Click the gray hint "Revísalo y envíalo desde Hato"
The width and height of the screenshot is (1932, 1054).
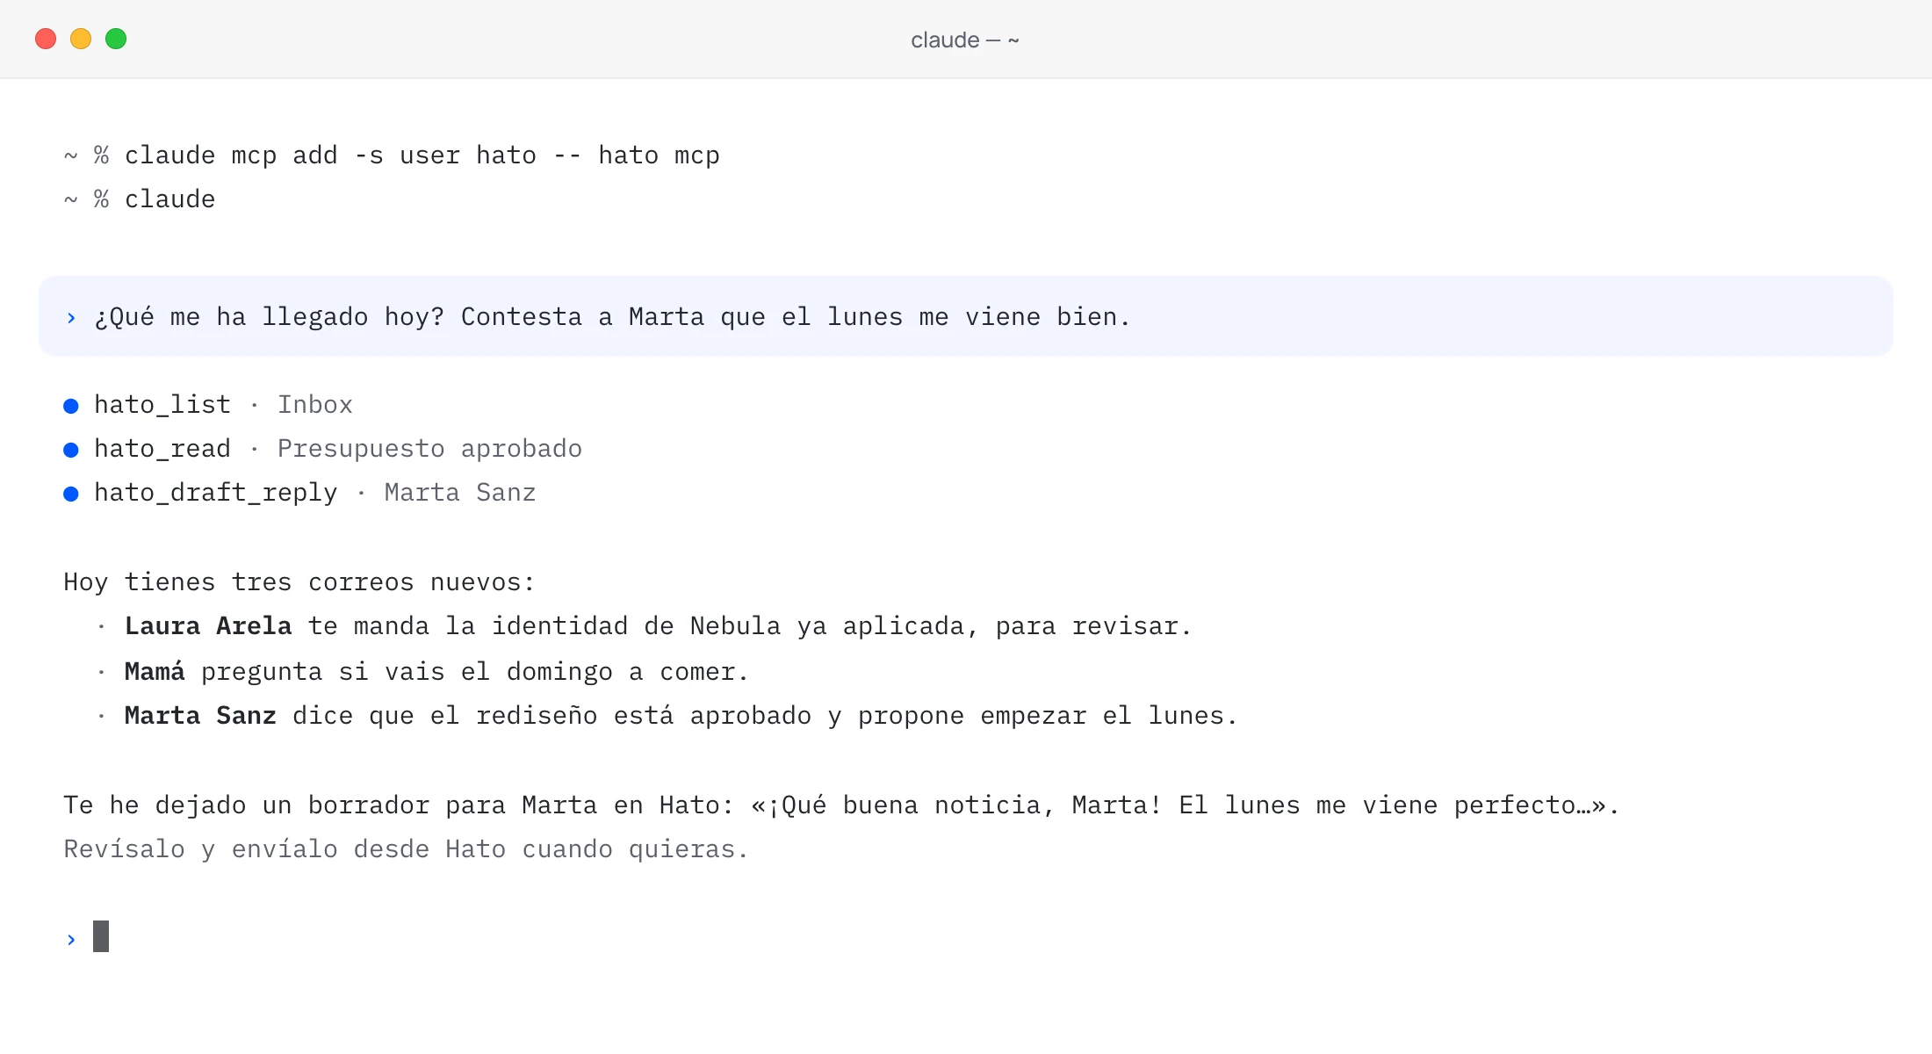click(285, 849)
